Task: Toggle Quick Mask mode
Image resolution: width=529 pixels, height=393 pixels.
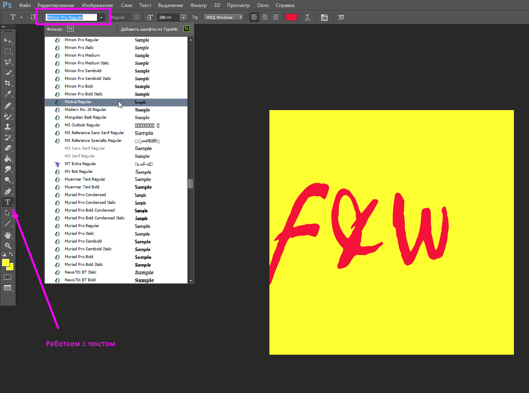Action: pyautogui.click(x=8, y=277)
